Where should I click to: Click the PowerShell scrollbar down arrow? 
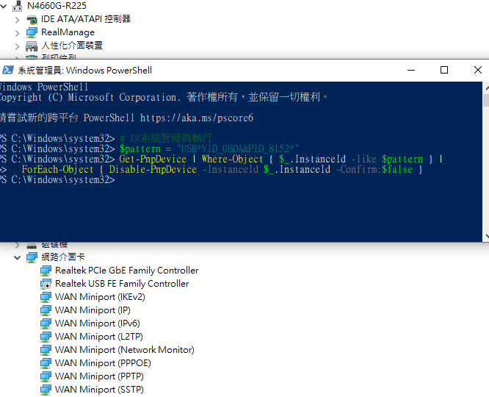point(484,236)
